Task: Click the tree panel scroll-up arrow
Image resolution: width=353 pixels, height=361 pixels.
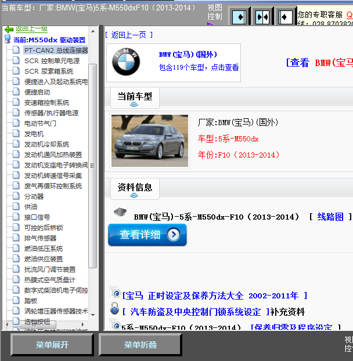Action: click(x=93, y=31)
